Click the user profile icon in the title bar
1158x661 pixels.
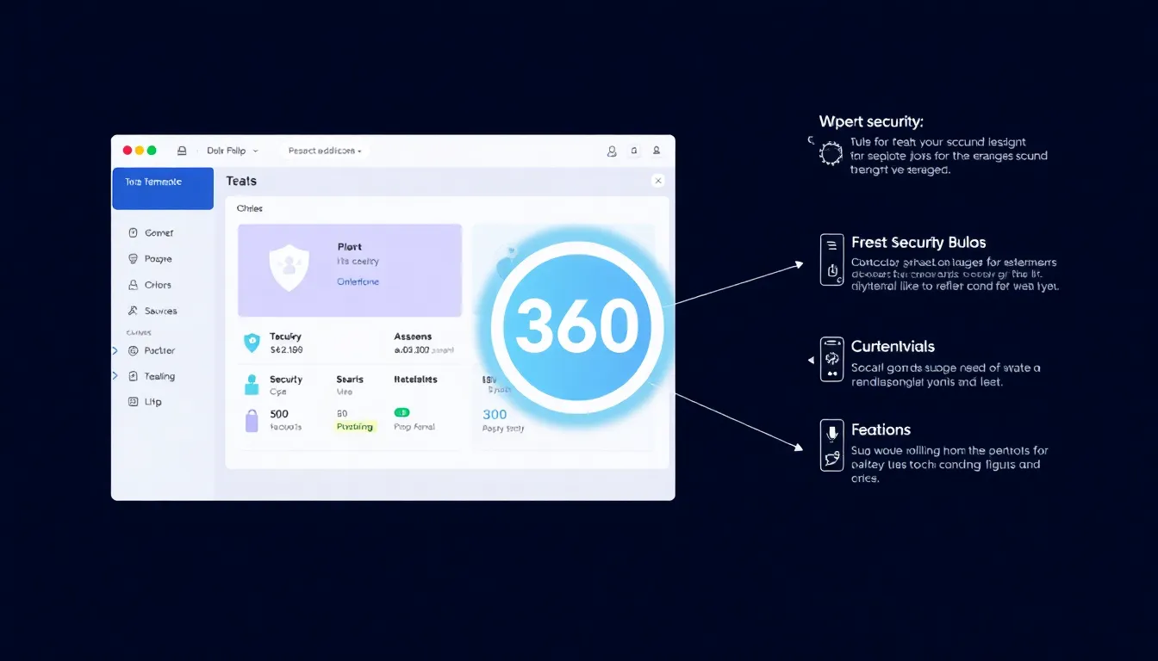[612, 151]
